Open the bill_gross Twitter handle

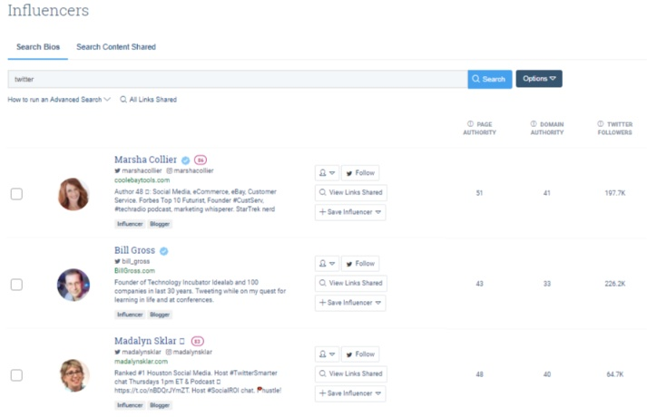point(132,261)
